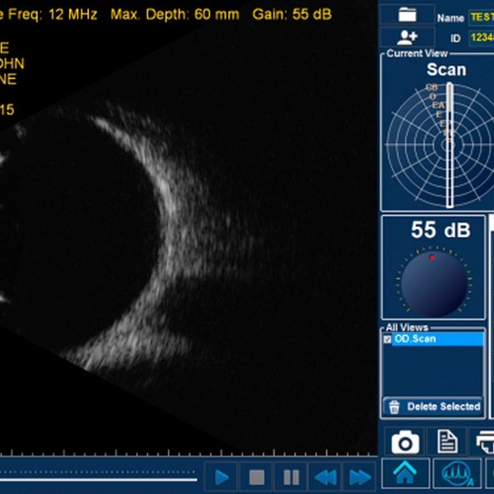Open the partially visible printer icon
The height and width of the screenshot is (494, 494).
tap(485, 441)
